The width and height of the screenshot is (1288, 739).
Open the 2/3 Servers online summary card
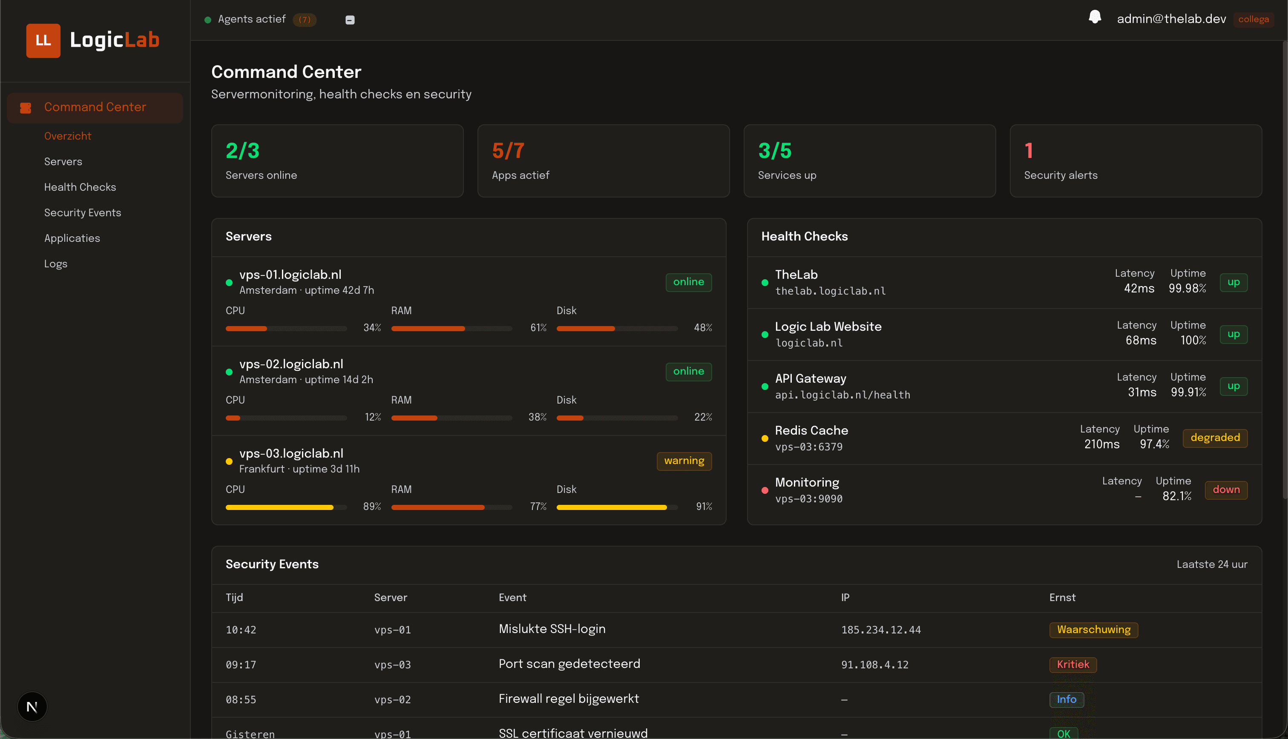(337, 161)
